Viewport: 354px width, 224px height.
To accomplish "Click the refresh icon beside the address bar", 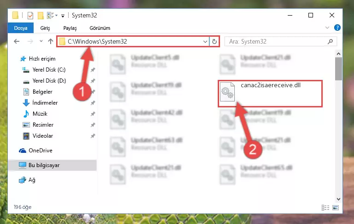I will 214,41.
